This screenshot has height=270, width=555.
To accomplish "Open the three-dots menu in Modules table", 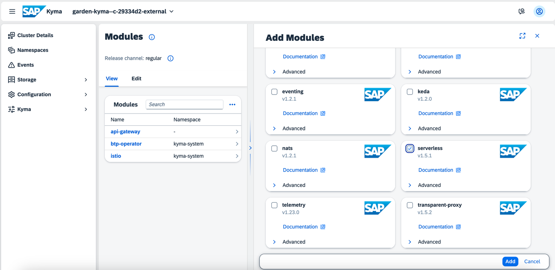I will (x=232, y=105).
